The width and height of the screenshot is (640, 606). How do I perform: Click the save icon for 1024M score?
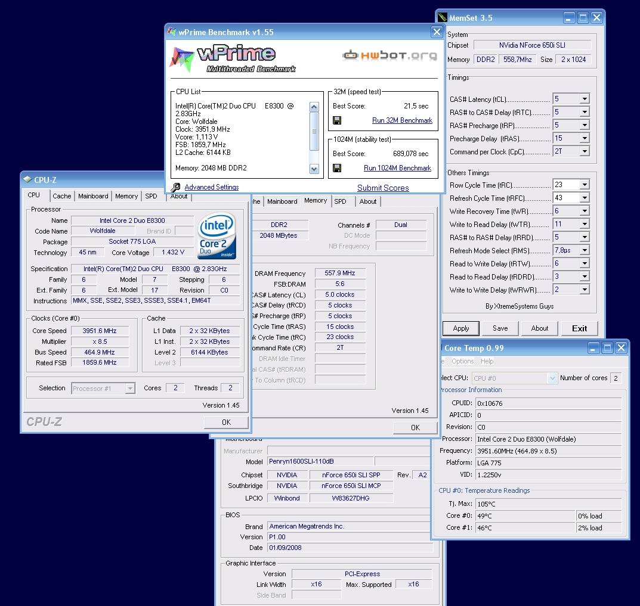[337, 168]
